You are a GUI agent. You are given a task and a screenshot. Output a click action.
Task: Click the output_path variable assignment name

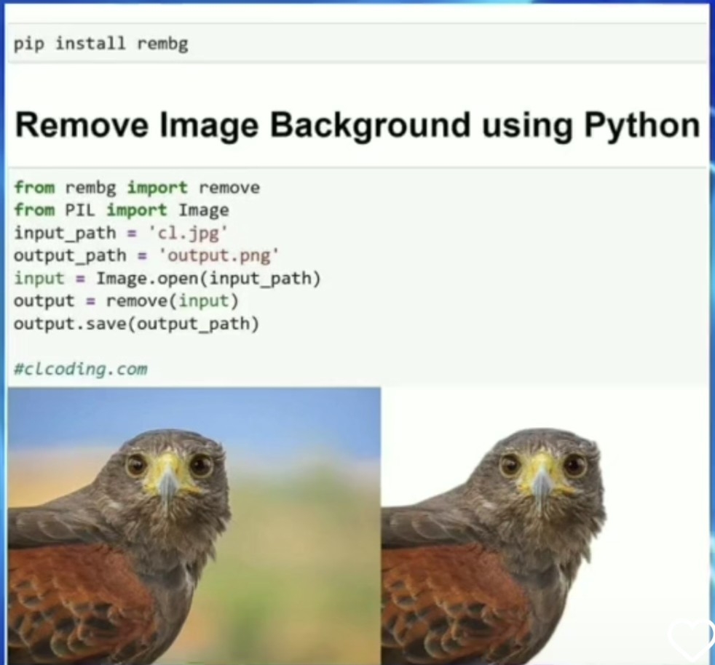click(70, 255)
